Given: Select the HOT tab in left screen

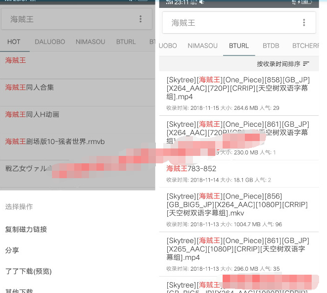Looking at the screenshot, I should pos(14,42).
